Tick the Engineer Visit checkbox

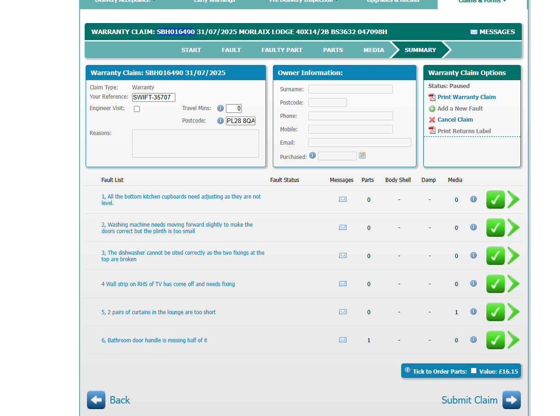tap(137, 109)
